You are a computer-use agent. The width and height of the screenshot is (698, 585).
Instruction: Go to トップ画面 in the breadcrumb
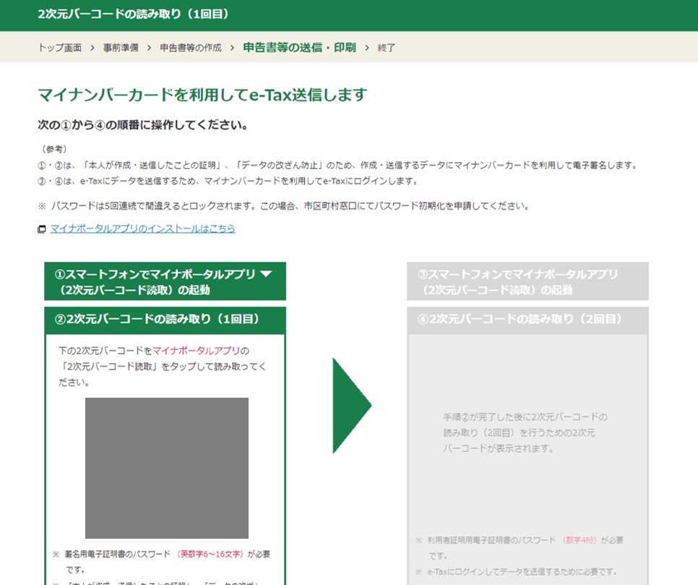click(60, 48)
